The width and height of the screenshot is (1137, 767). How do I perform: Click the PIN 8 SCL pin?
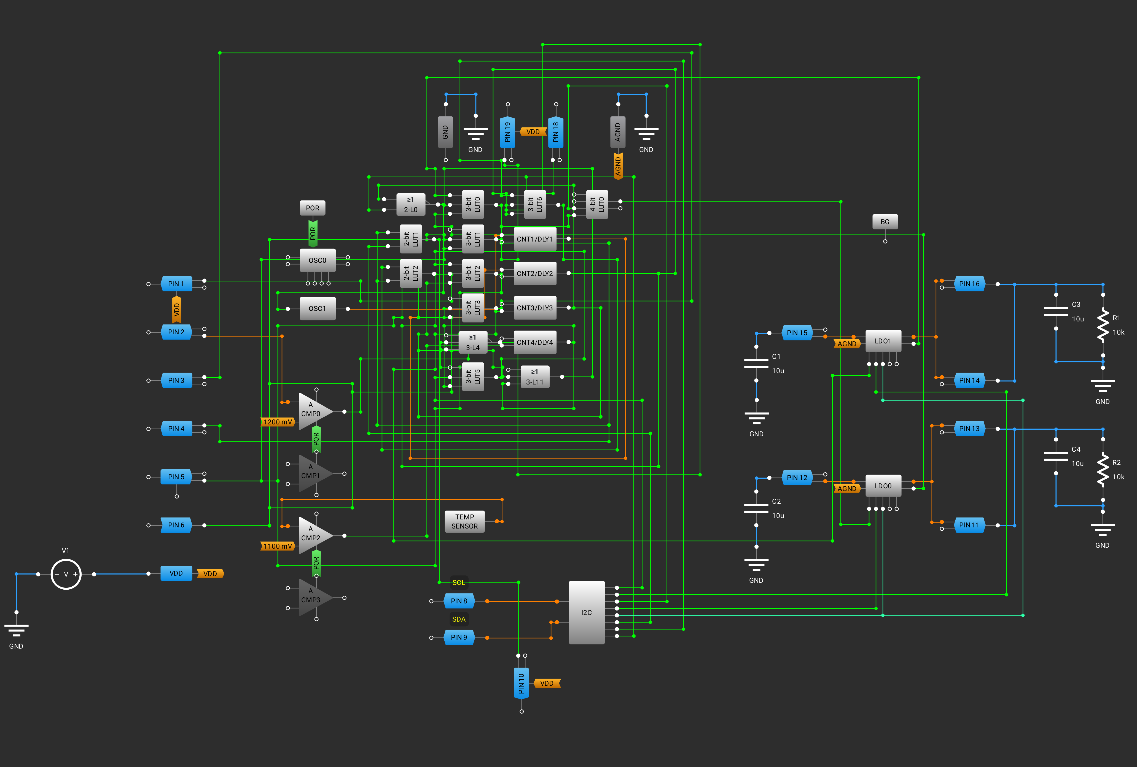458,601
